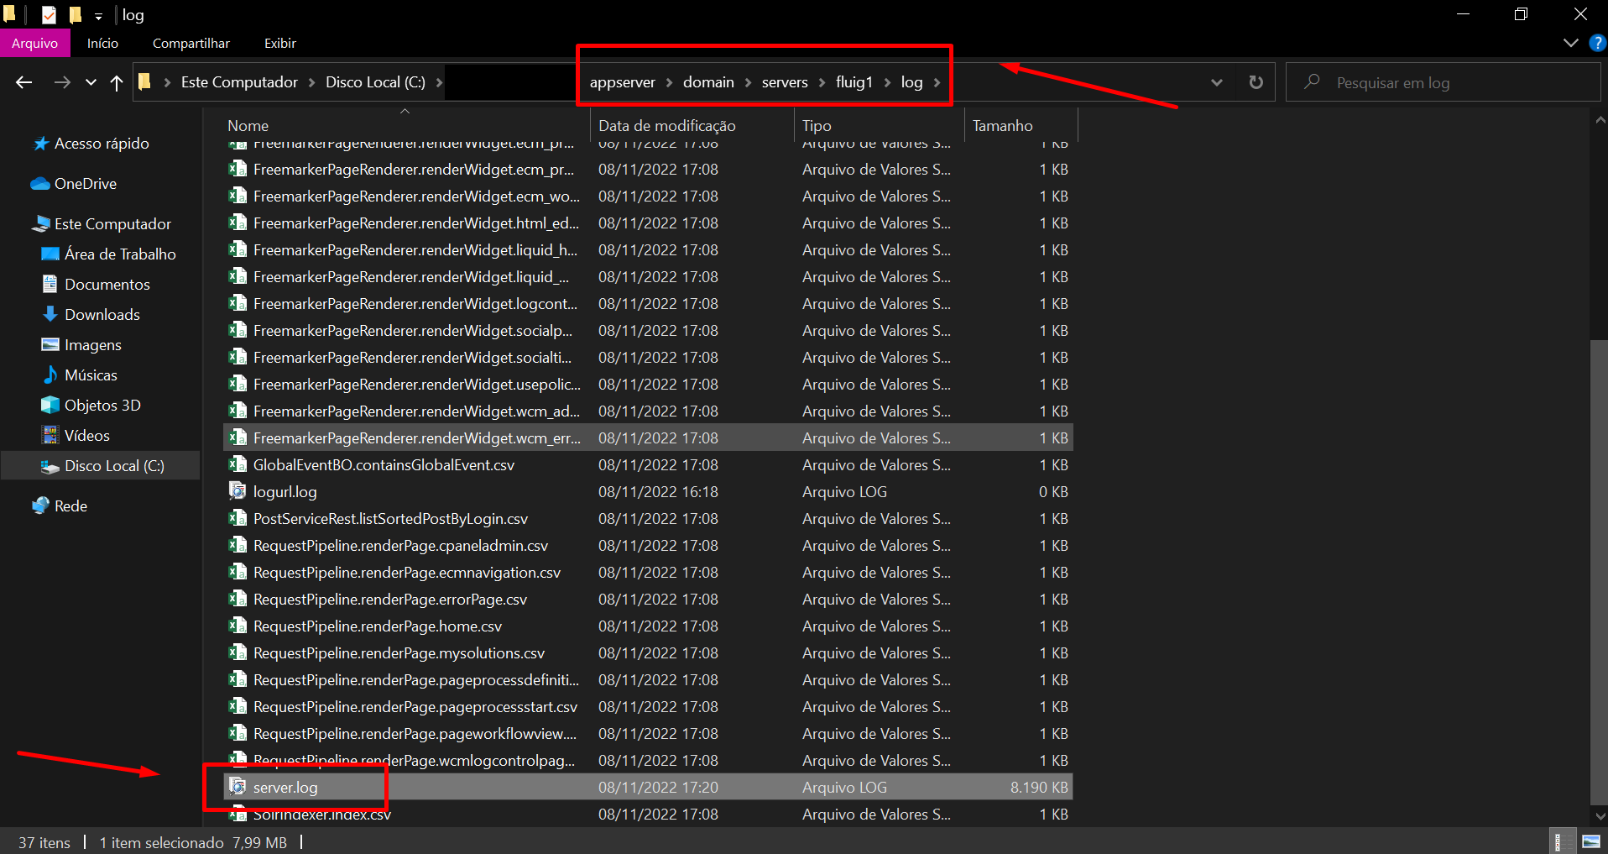Select the logurl.log file icon
1608x854 pixels.
pyautogui.click(x=238, y=491)
